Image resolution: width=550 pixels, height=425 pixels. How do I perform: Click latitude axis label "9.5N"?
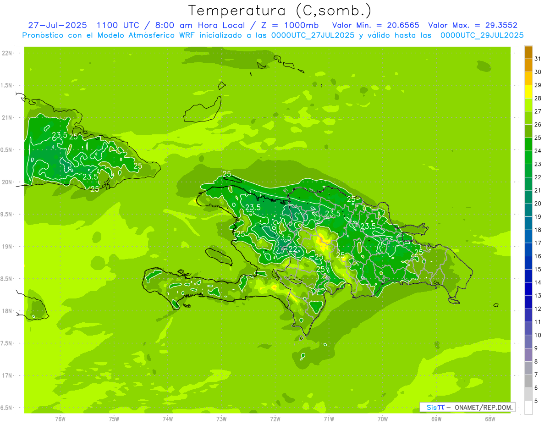[x=6, y=215]
